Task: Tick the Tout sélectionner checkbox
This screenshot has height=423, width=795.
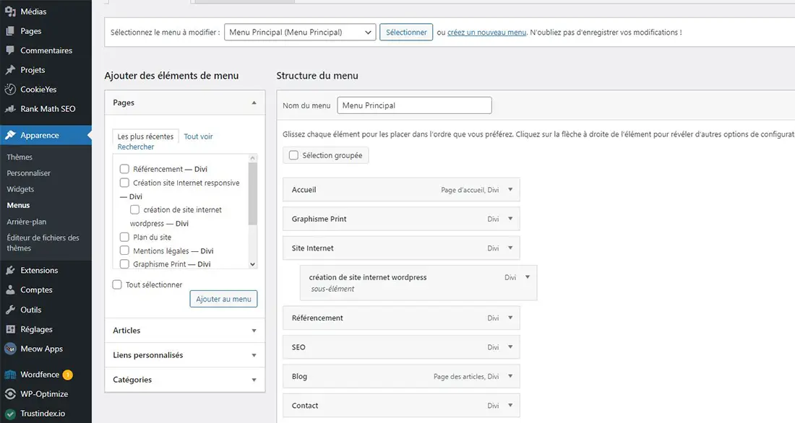Action: pyautogui.click(x=117, y=284)
